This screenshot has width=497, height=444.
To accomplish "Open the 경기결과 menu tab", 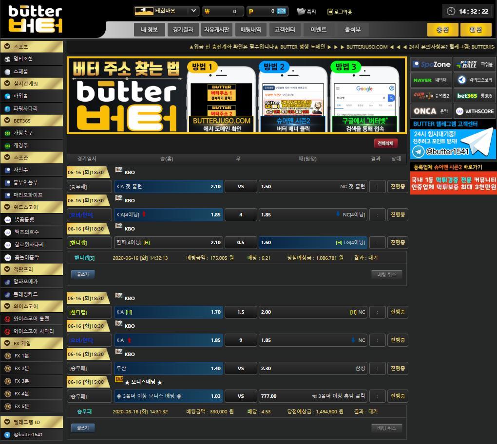I will click(183, 30).
